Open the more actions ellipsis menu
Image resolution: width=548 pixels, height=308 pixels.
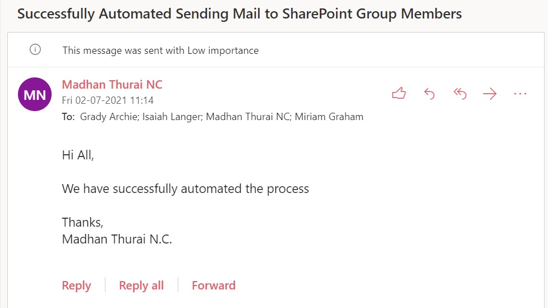[521, 94]
